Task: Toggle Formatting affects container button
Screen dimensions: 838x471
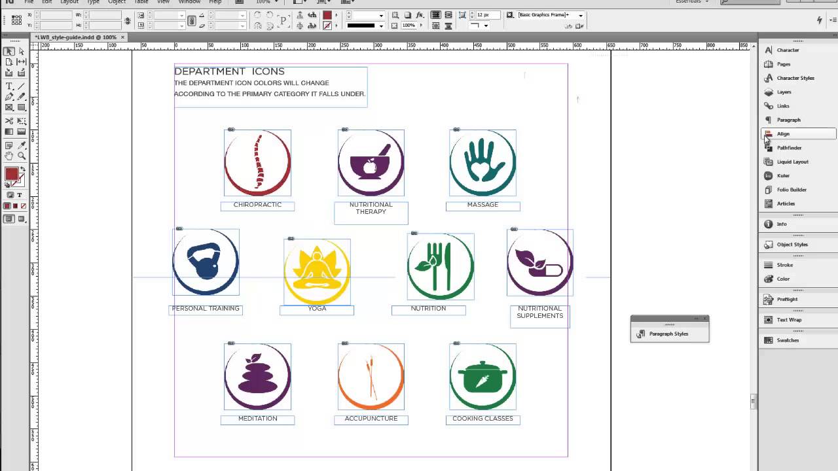Action: (9, 195)
